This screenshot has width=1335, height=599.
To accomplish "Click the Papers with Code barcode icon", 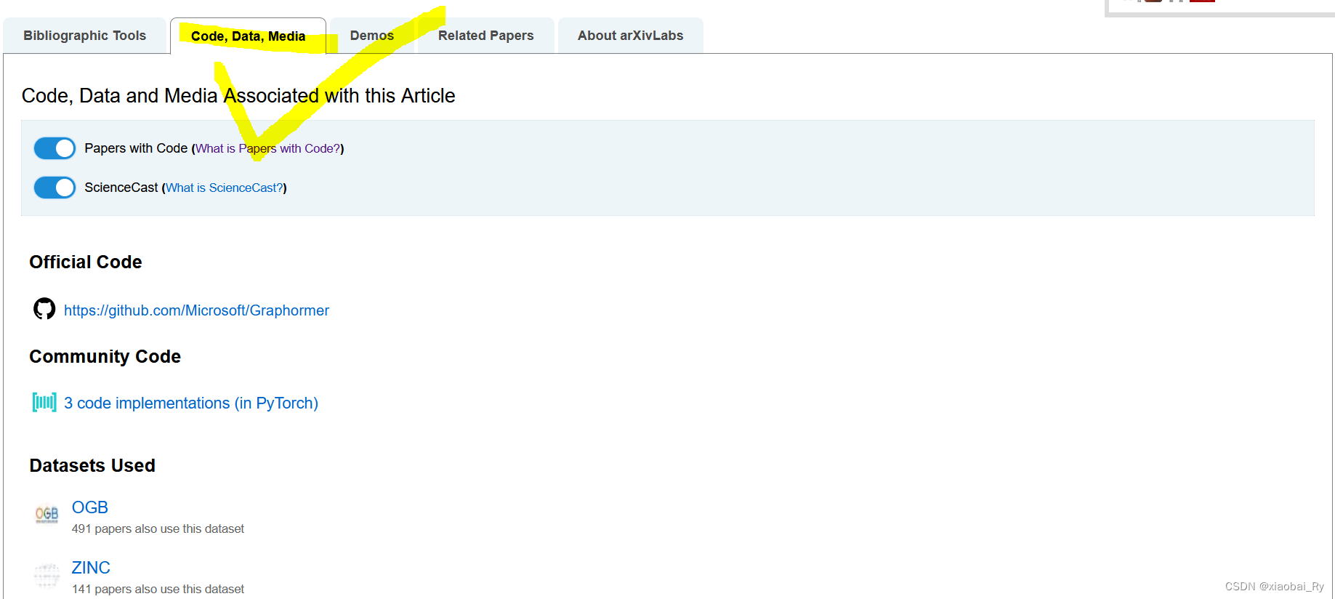I will point(44,402).
